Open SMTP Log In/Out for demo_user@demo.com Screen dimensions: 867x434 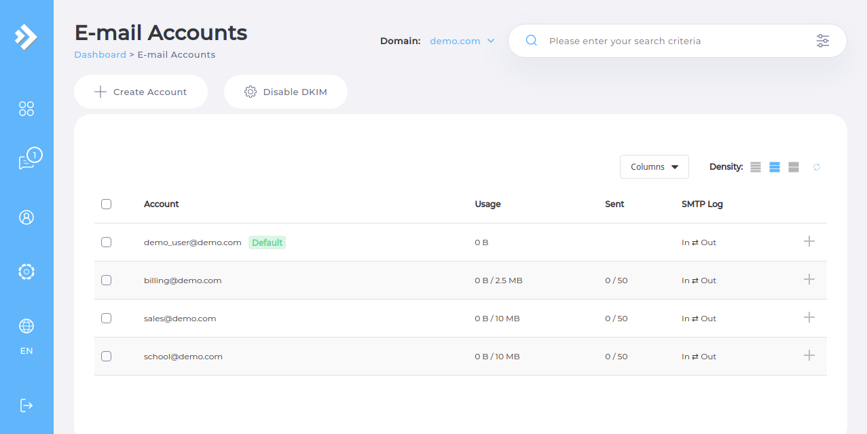click(699, 242)
